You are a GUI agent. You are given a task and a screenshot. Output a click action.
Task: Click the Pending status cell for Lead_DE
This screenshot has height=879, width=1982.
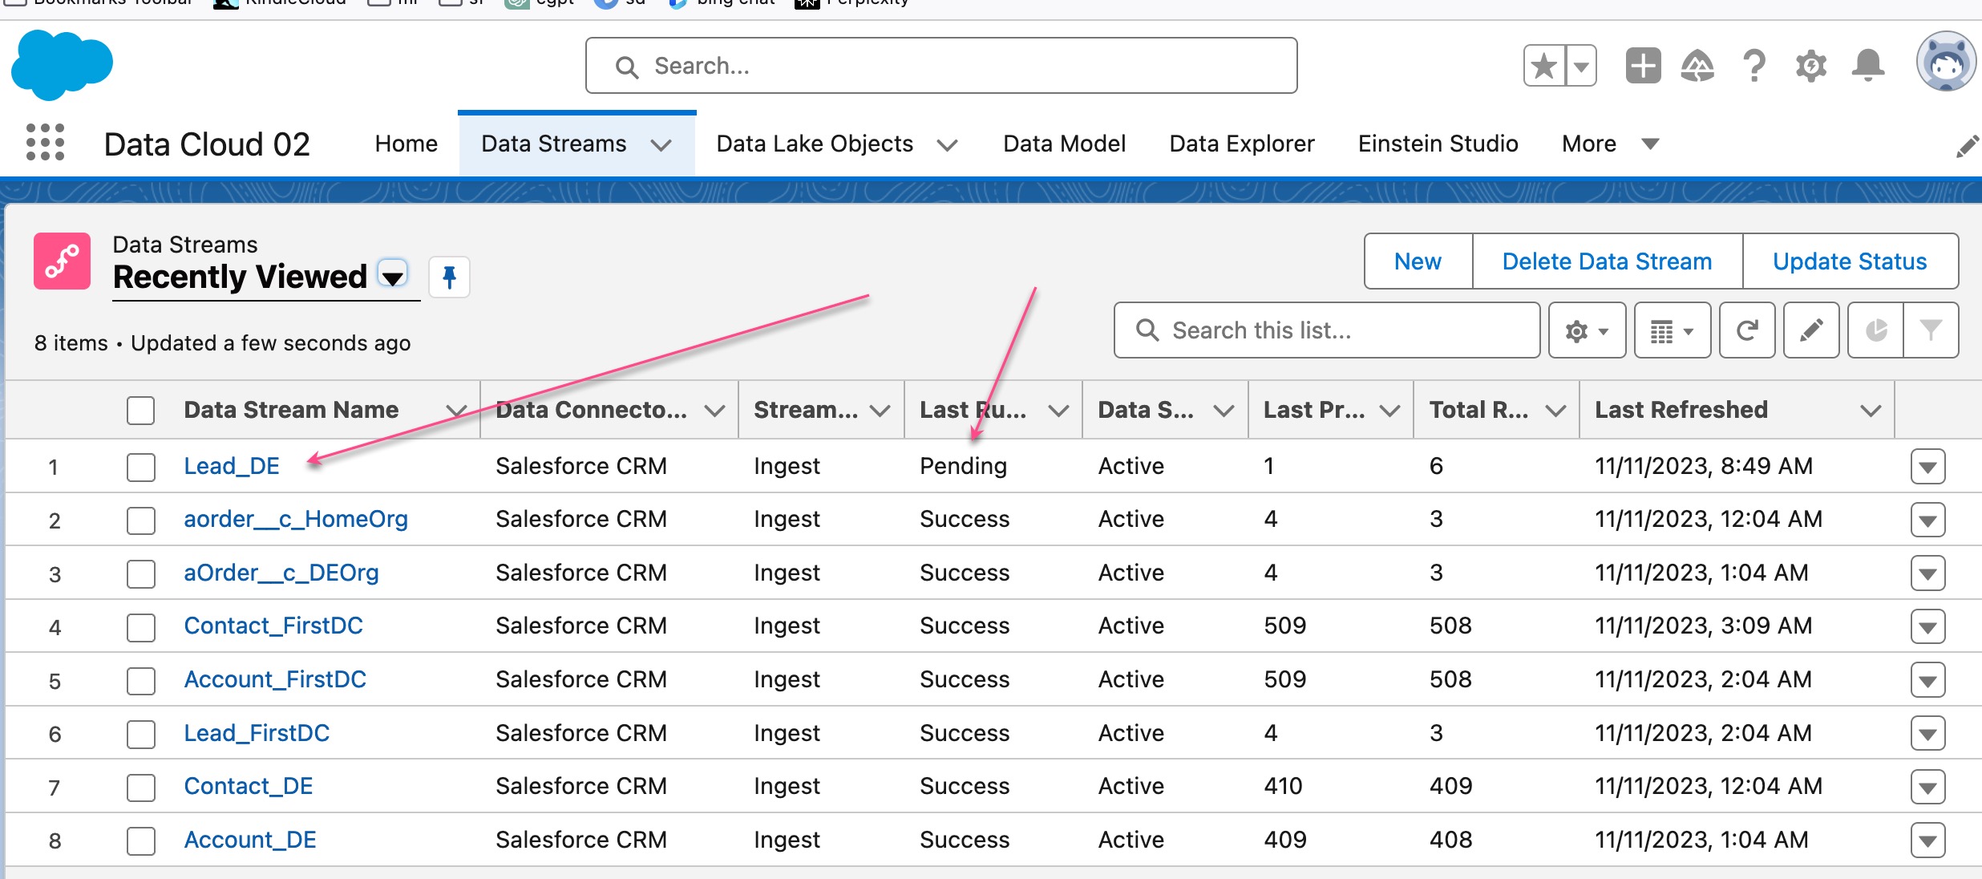[x=963, y=466]
